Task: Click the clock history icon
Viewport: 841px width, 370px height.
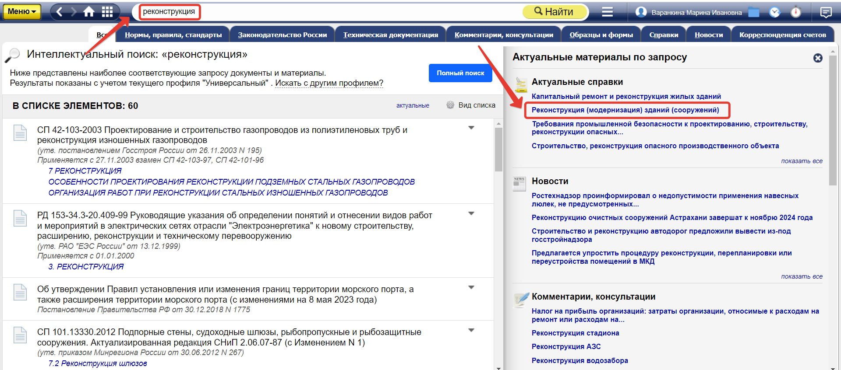Action: (775, 12)
